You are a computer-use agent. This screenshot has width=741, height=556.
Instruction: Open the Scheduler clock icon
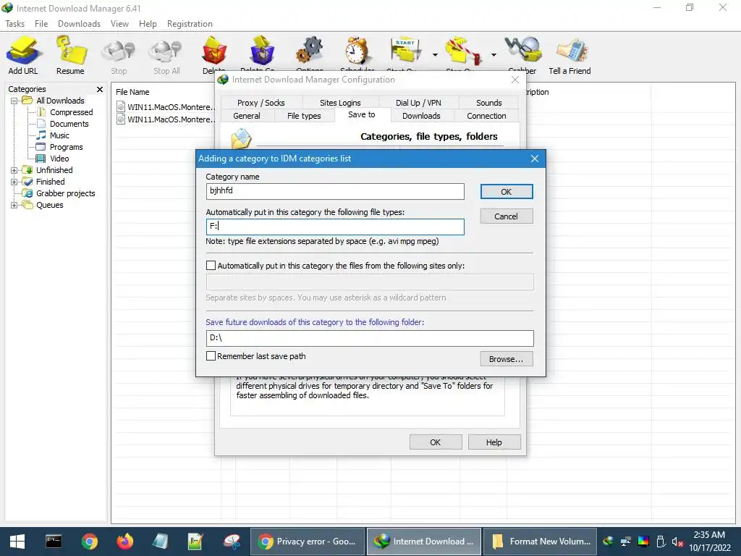click(x=357, y=55)
